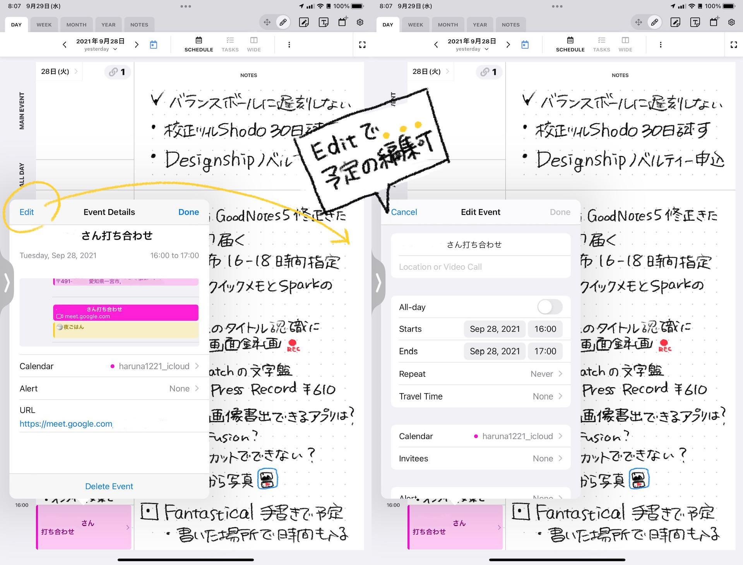743x565 pixels.
Task: Tap Cancel in Edit Event
Action: coord(404,212)
